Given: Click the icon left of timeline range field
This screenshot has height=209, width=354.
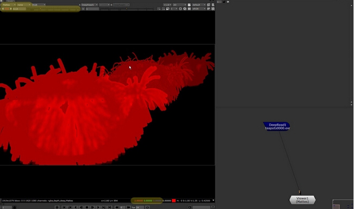Looking at the screenshot, I should (x=190, y=207).
